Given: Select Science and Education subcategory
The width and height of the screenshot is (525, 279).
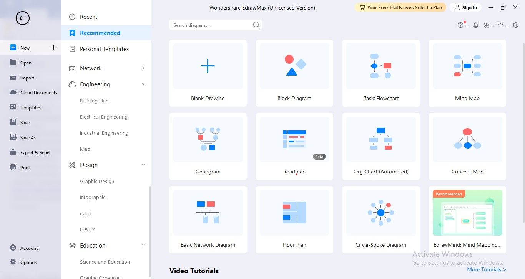Looking at the screenshot, I should [x=105, y=262].
